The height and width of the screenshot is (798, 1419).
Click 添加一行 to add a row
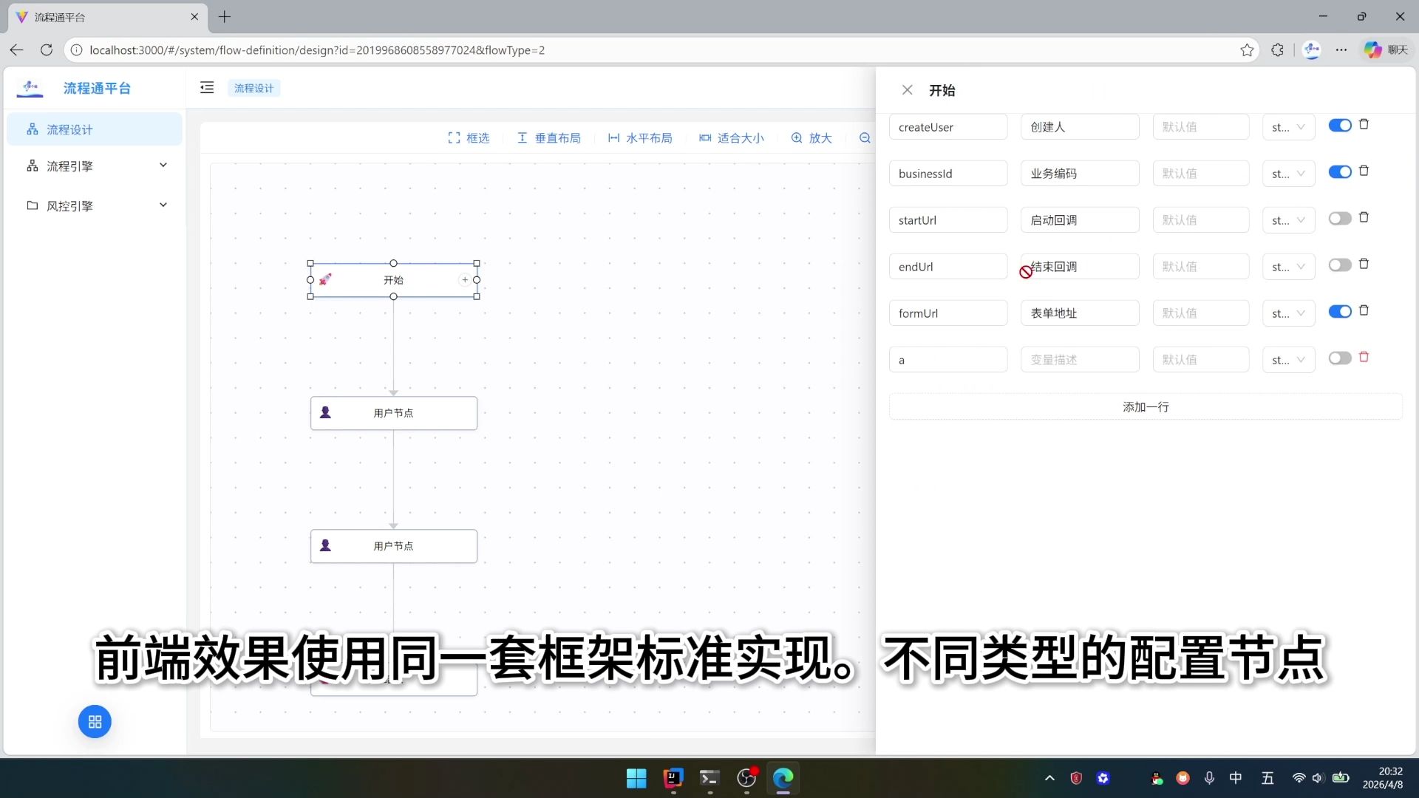click(x=1146, y=407)
